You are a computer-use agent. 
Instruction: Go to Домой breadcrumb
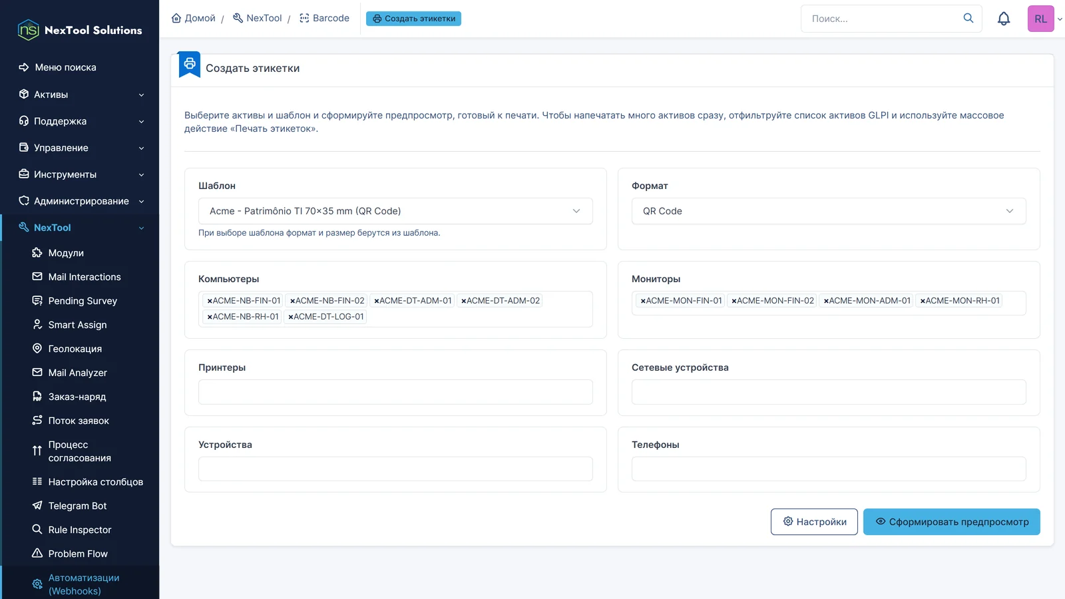pyautogui.click(x=194, y=18)
